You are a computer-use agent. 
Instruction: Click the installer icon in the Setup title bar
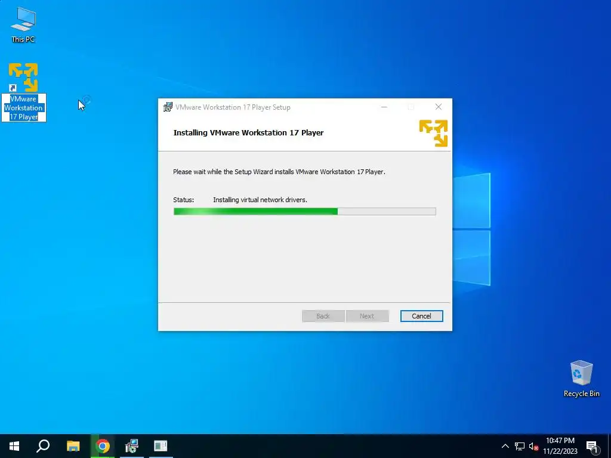click(x=168, y=107)
